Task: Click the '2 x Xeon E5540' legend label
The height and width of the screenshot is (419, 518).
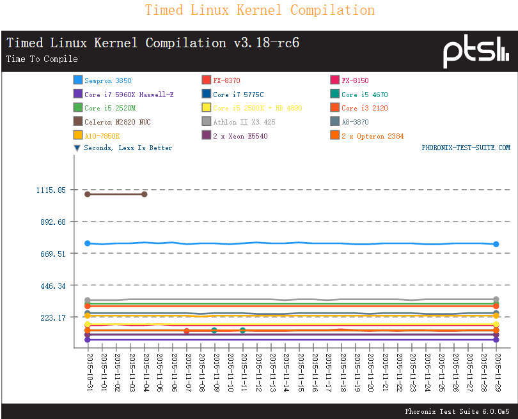Action: pos(240,136)
